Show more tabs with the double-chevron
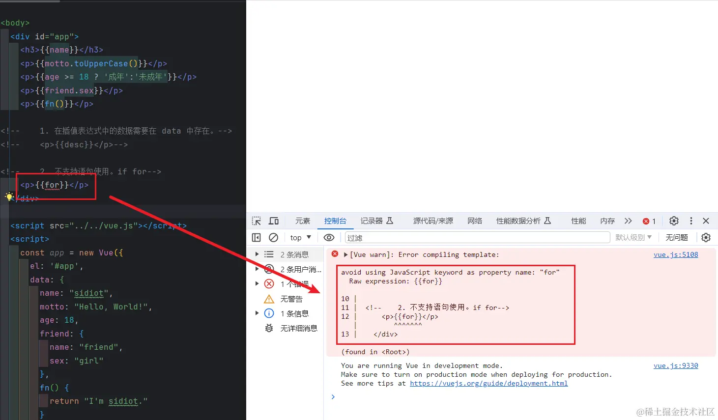The width and height of the screenshot is (718, 420). 628,221
